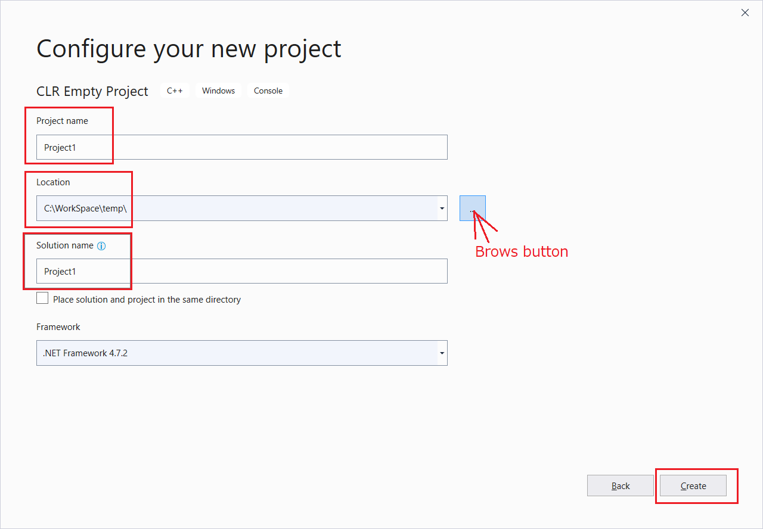Click into the Solution name text field
The width and height of the screenshot is (763, 529).
(x=241, y=271)
